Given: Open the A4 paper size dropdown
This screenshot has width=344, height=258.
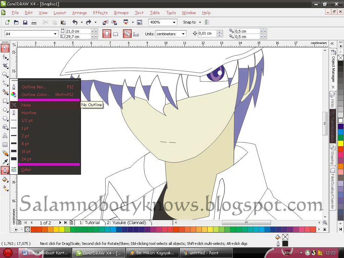Looking at the screenshot, I should click(x=55, y=34).
